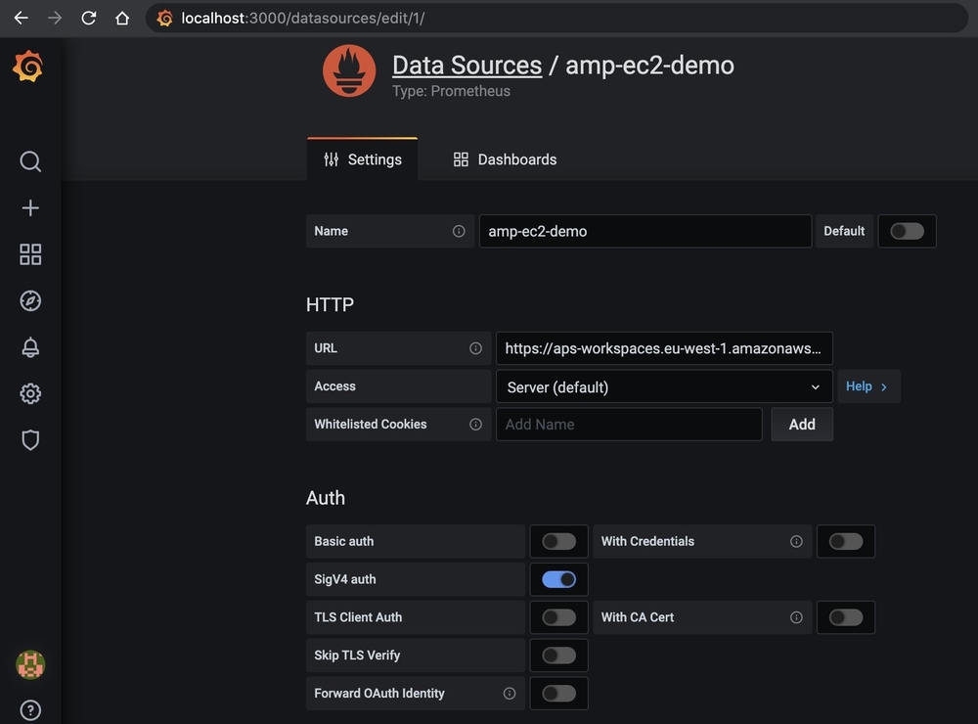Click the "amp-ec2-demo" page title text
The height and width of the screenshot is (724, 978).
pos(649,66)
